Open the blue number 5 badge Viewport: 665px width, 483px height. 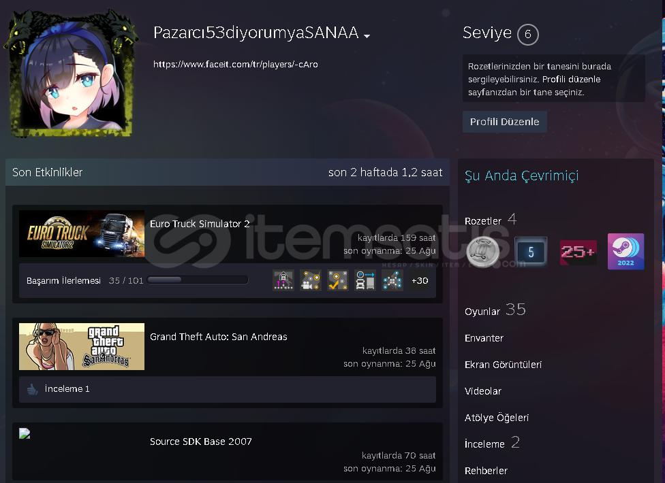tap(531, 252)
